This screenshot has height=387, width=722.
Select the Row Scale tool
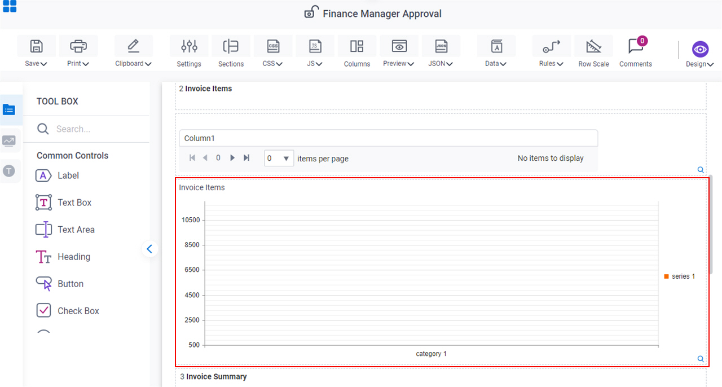(x=593, y=46)
